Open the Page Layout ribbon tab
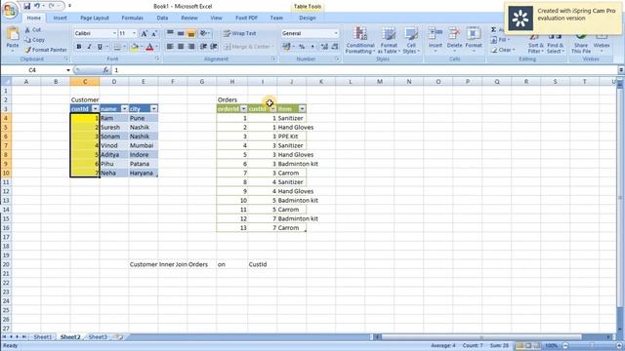 coord(95,18)
